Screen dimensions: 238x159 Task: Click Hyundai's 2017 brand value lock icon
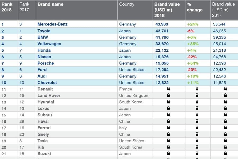225,102
